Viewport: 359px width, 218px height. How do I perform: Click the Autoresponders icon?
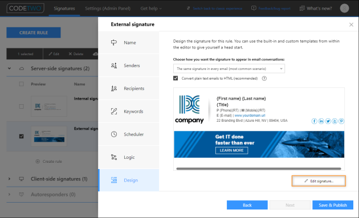tap(21, 195)
